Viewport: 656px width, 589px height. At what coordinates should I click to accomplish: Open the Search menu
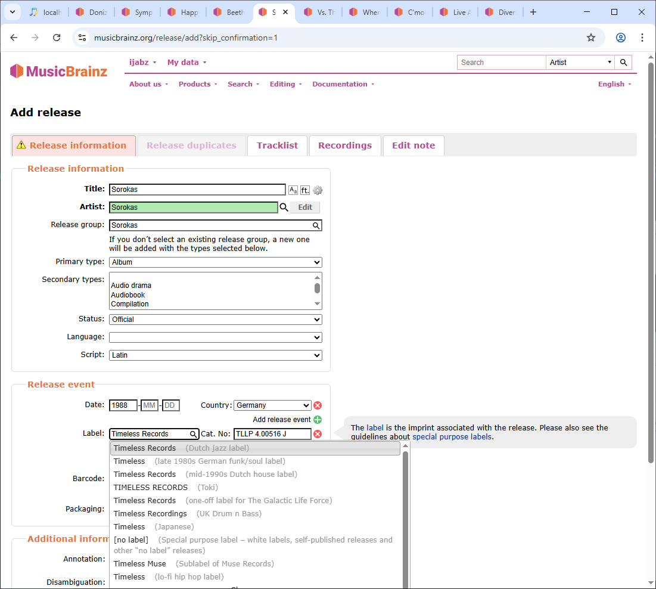click(x=244, y=84)
